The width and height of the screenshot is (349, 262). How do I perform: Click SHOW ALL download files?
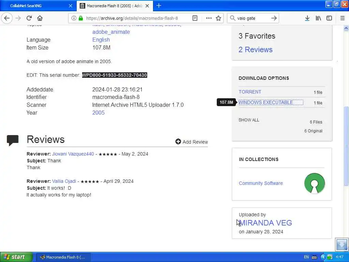click(x=248, y=120)
